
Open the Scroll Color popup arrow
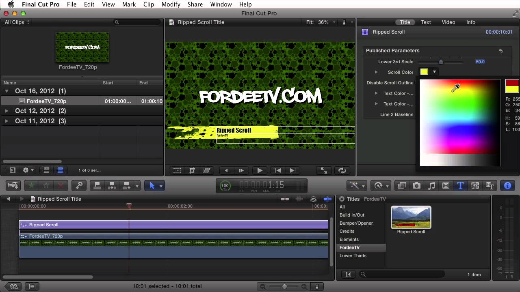pyautogui.click(x=434, y=72)
